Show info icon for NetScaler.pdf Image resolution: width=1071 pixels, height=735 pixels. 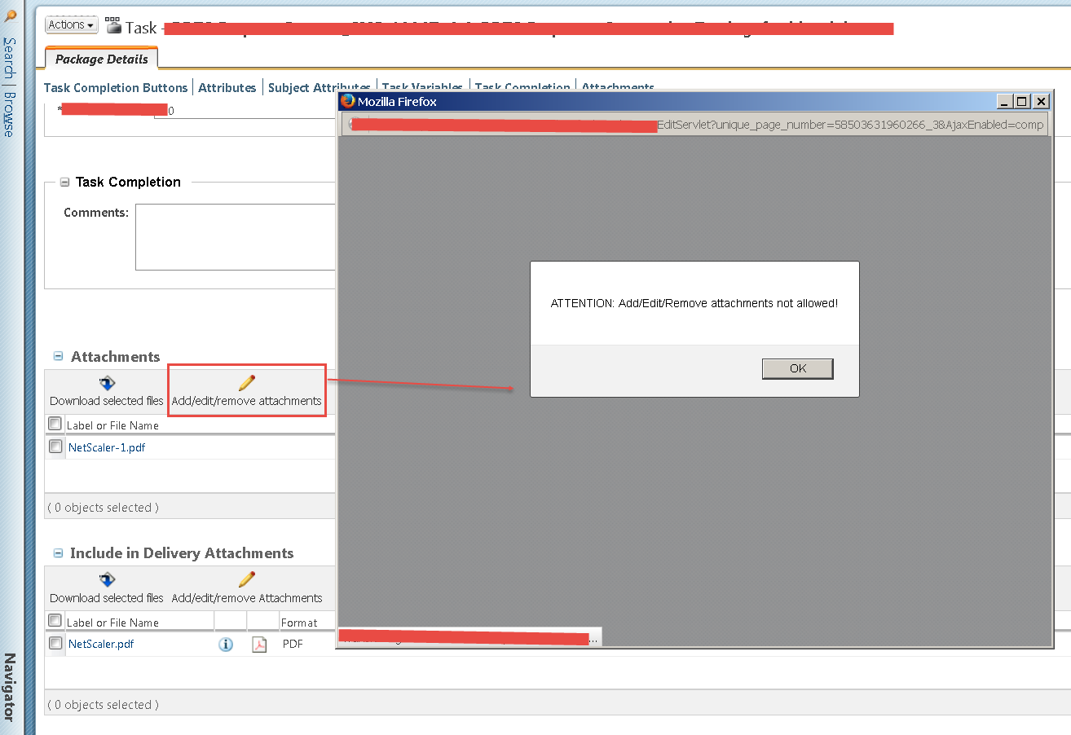(x=226, y=645)
